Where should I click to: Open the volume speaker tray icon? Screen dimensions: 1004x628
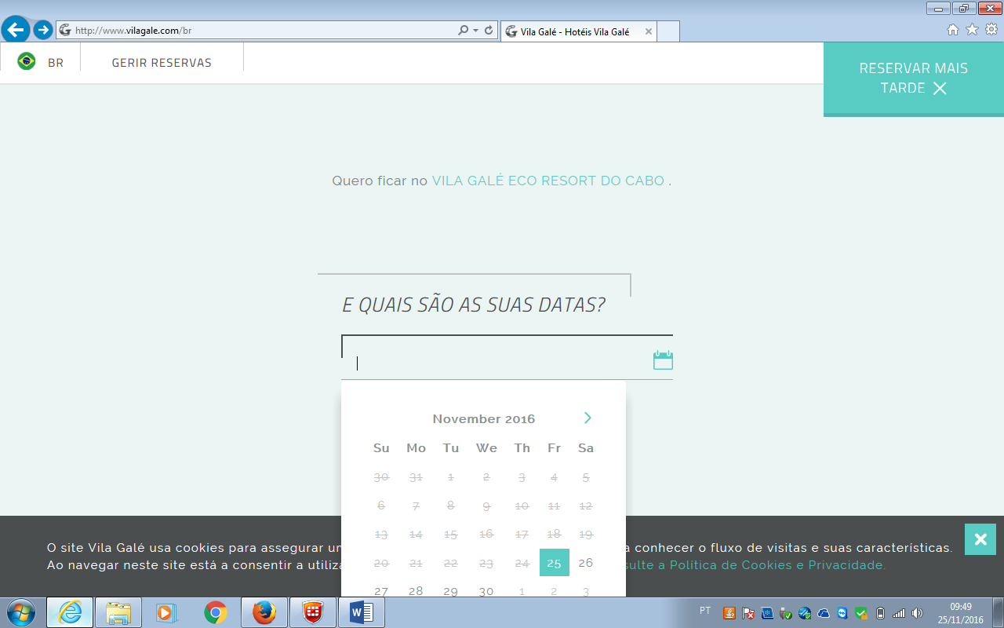pyautogui.click(x=918, y=613)
